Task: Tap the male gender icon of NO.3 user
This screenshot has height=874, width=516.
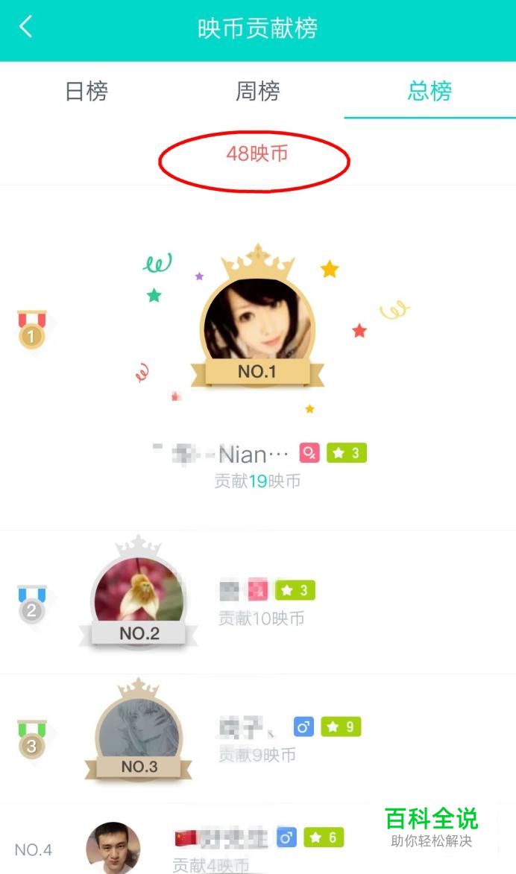Action: point(303,727)
